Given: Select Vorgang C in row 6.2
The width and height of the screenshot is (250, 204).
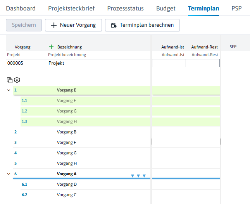Looking at the screenshot, I should point(67,195).
